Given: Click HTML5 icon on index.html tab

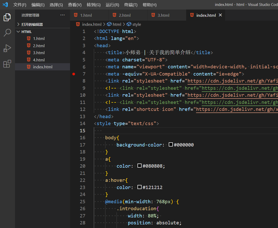Looking at the screenshot, I should tap(192, 15).
